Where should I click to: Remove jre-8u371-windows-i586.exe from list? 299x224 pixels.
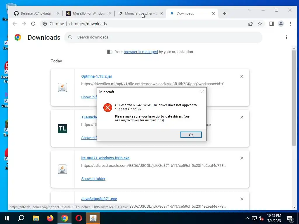pyautogui.click(x=241, y=158)
